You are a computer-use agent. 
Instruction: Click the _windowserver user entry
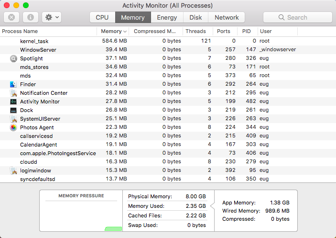pyautogui.click(x=278, y=50)
